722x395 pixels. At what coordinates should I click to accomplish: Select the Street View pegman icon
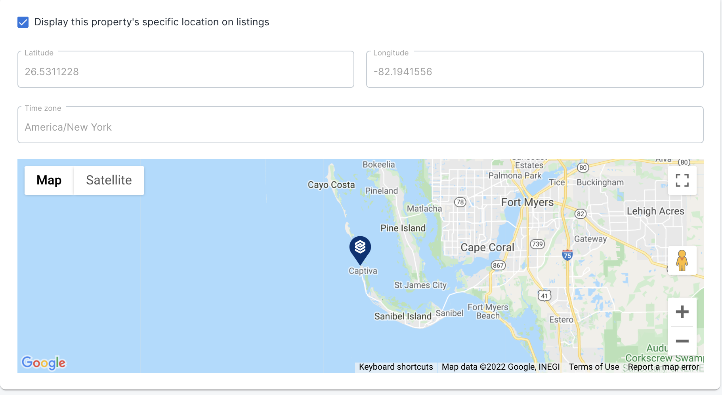point(682,260)
